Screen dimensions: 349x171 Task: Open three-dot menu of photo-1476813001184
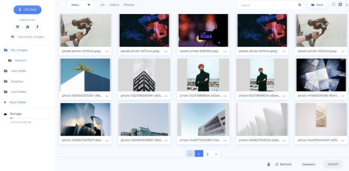(x=343, y=96)
